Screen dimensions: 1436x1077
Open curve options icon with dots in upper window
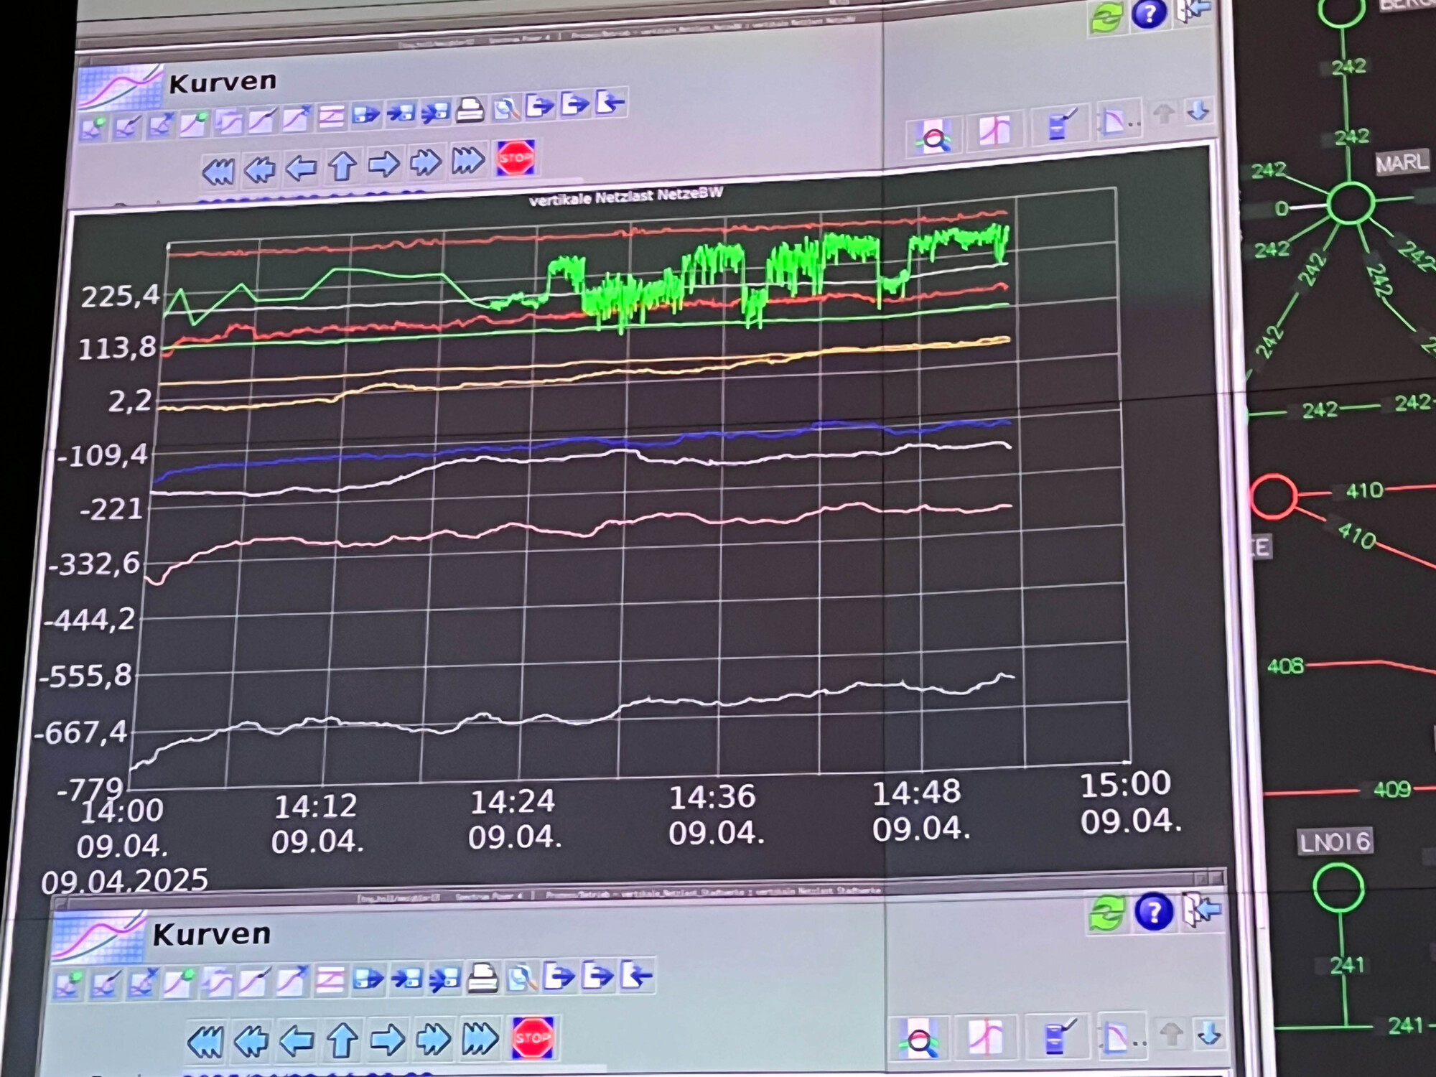tap(1116, 122)
